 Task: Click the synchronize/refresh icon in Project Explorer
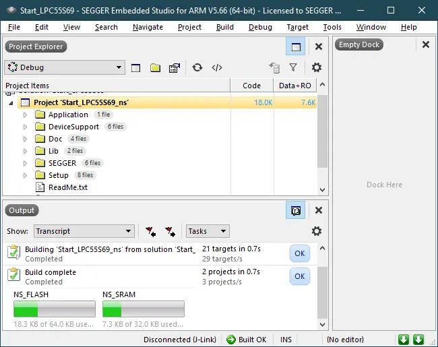[197, 67]
